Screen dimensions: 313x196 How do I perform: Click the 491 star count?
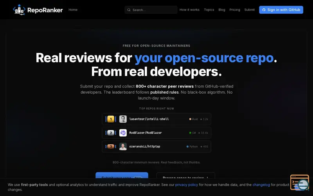click(204, 146)
